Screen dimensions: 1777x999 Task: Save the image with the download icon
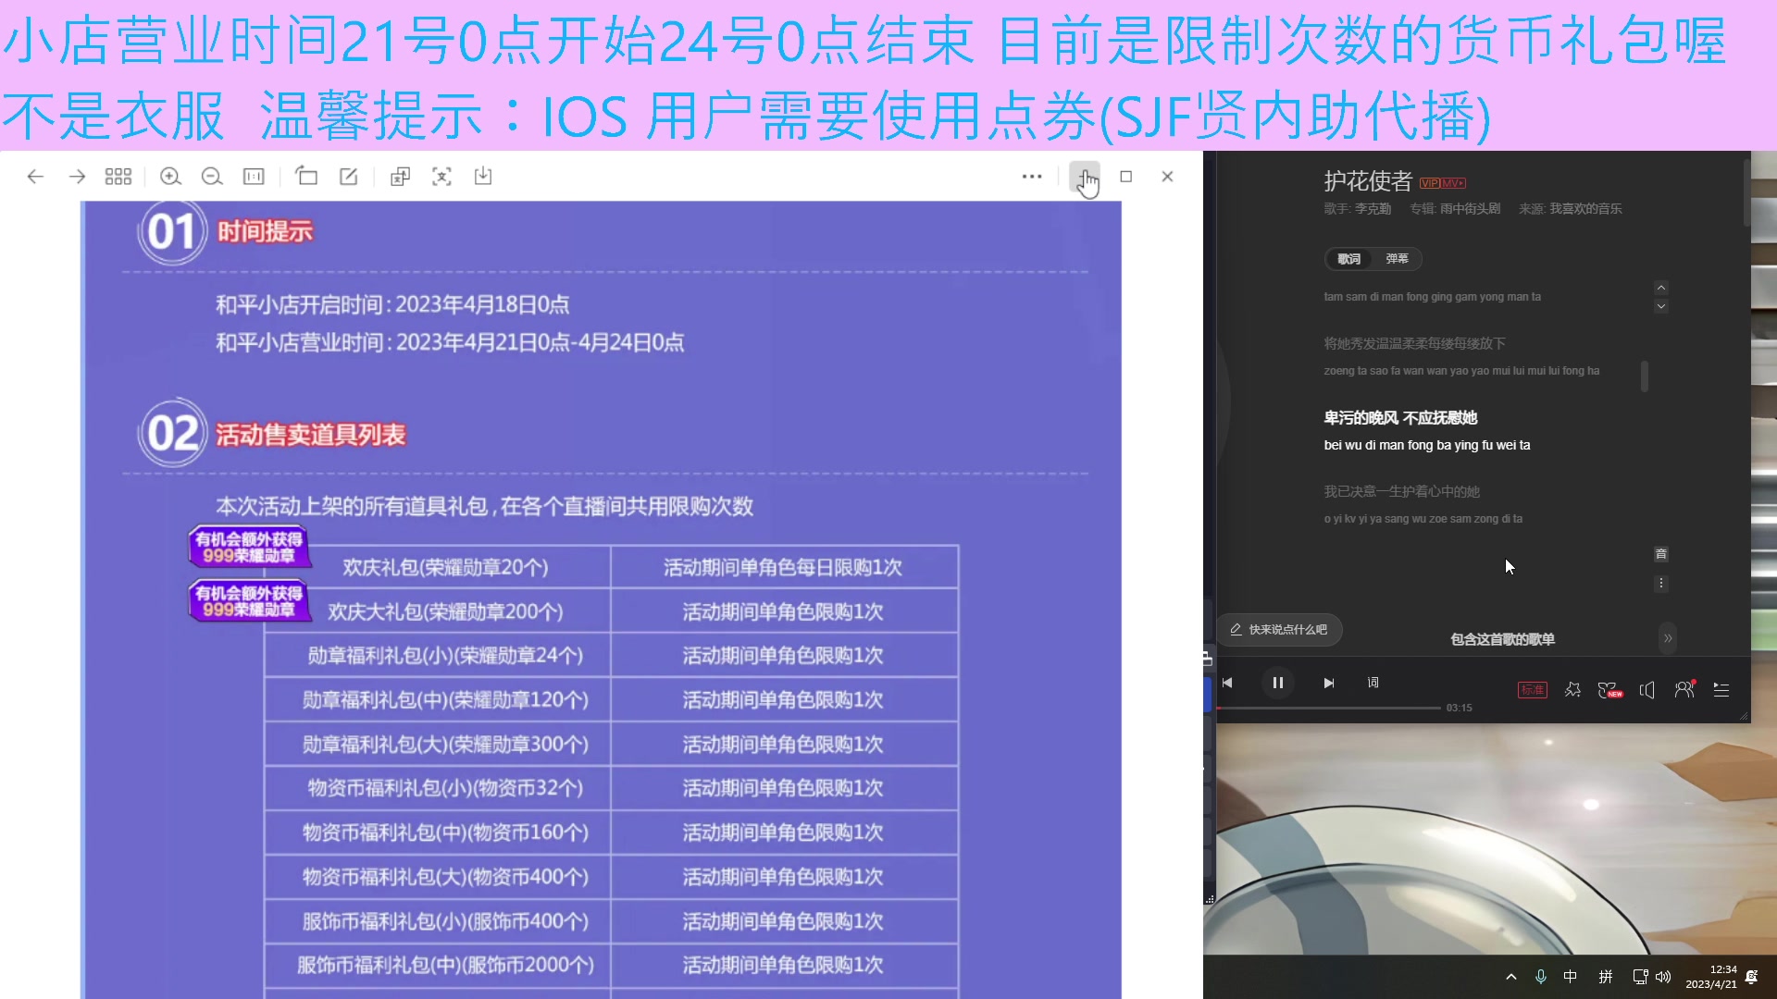482,176
